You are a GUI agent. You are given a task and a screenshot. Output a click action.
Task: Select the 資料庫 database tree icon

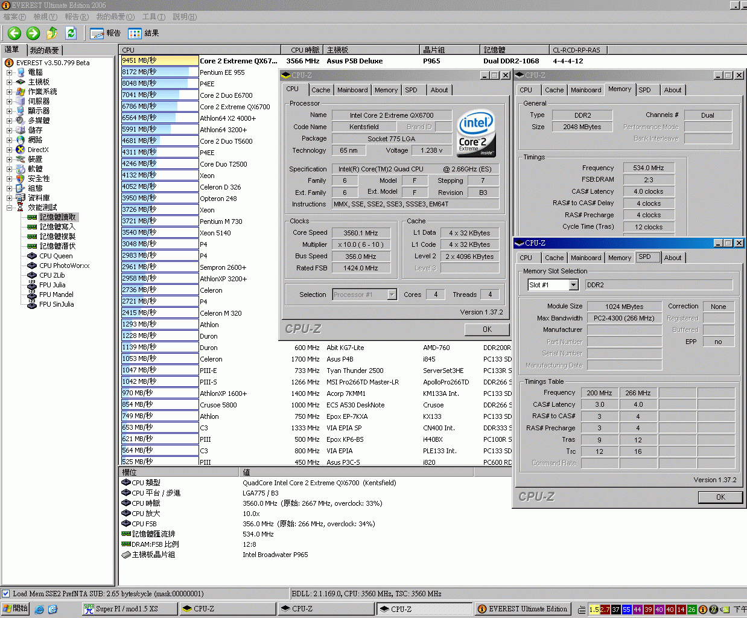[x=21, y=198]
